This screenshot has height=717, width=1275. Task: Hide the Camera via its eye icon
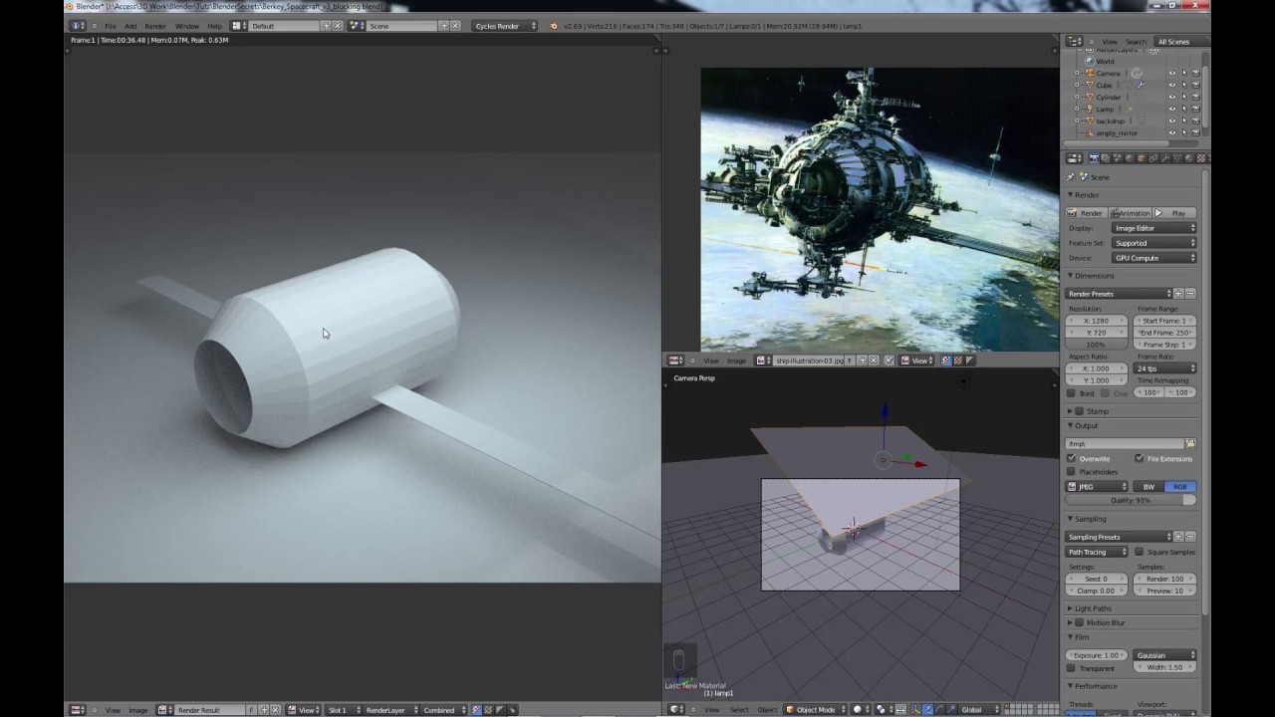pos(1172,73)
